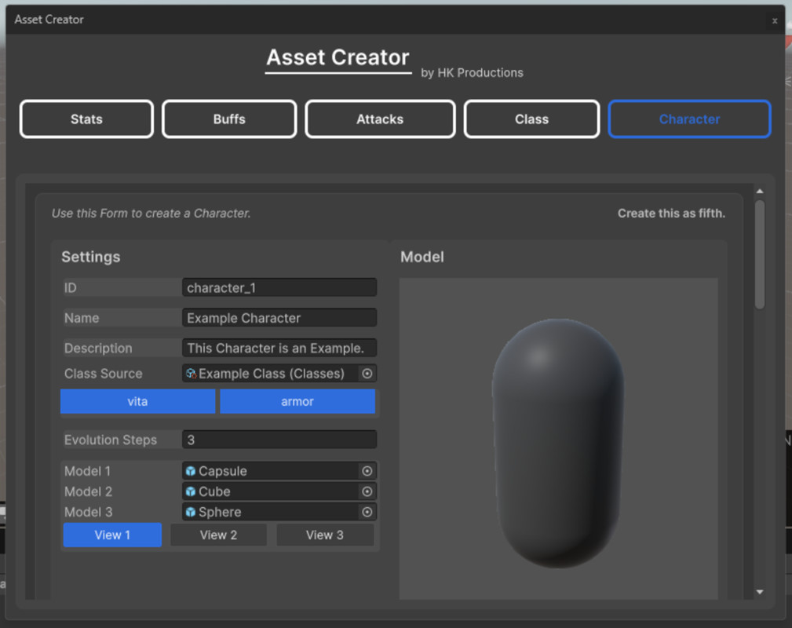Click the Example Class asset icon
Screen dimensions: 792x628
pos(191,373)
